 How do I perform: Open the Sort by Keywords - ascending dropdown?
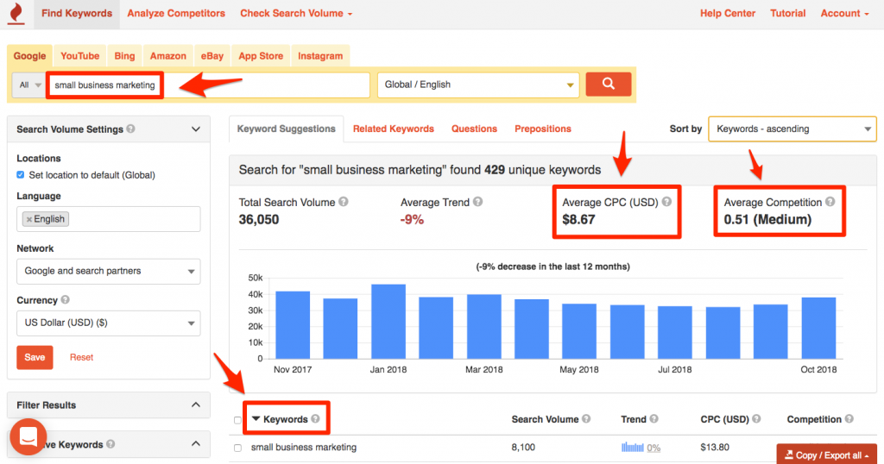(792, 129)
